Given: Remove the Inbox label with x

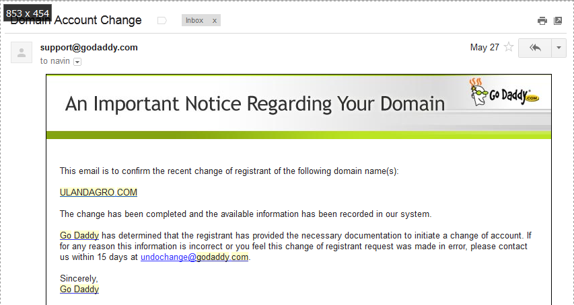Looking at the screenshot, I should pyautogui.click(x=215, y=21).
